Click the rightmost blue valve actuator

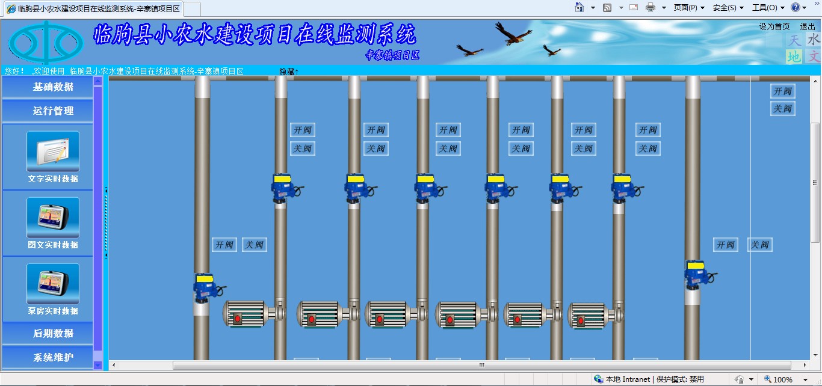coord(696,275)
